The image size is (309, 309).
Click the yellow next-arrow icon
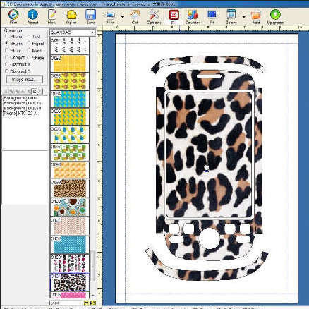click(x=86, y=303)
